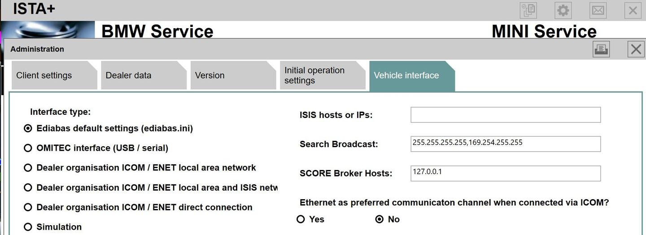Choose ICOM / ENET direct connection
Viewport: 646px width, 235px height.
pos(28,207)
